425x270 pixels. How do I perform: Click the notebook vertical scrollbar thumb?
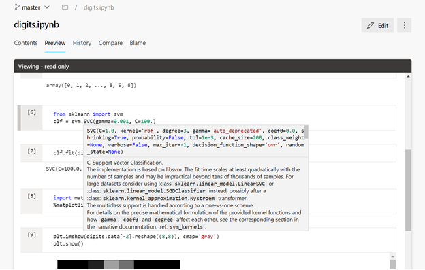408,190
